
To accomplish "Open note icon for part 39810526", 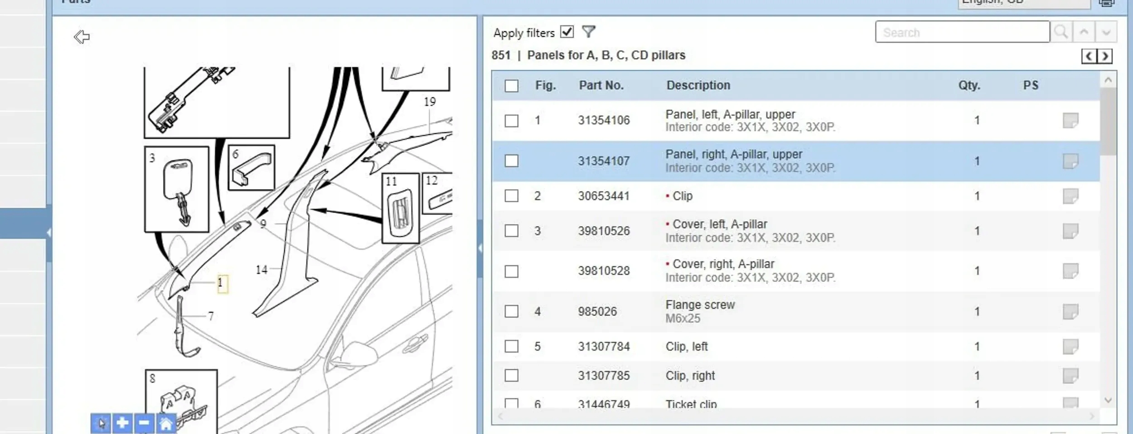I will (1070, 231).
